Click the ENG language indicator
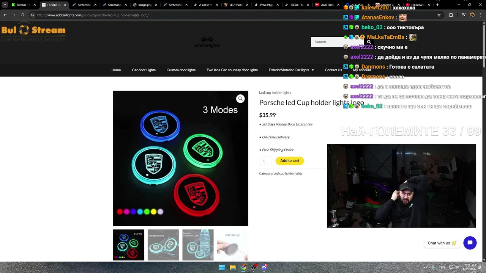486x273 pixels. click(442, 267)
